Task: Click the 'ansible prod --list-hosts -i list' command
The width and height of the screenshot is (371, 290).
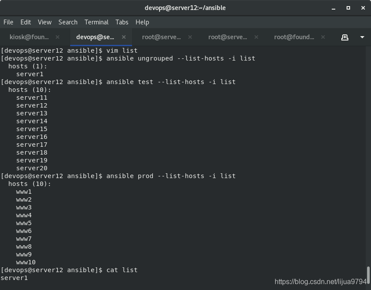Action: coord(171,176)
